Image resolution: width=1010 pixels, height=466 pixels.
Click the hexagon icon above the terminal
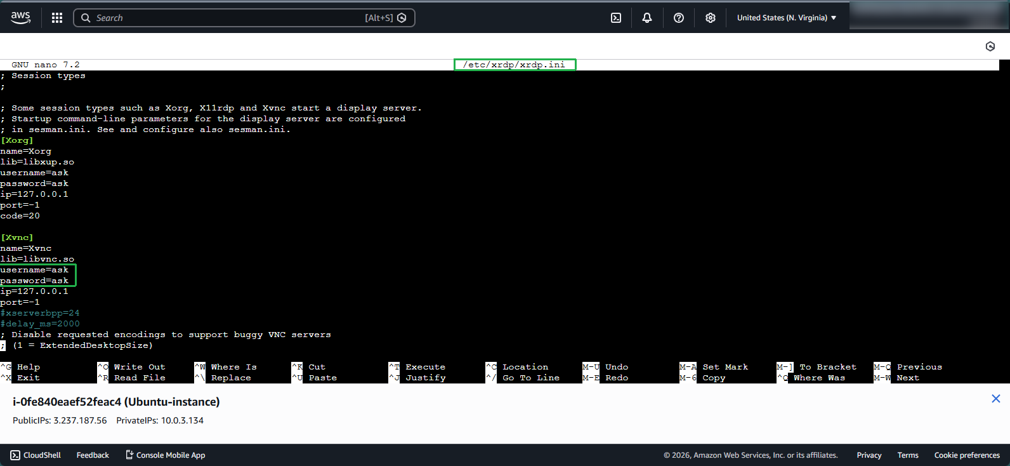990,46
